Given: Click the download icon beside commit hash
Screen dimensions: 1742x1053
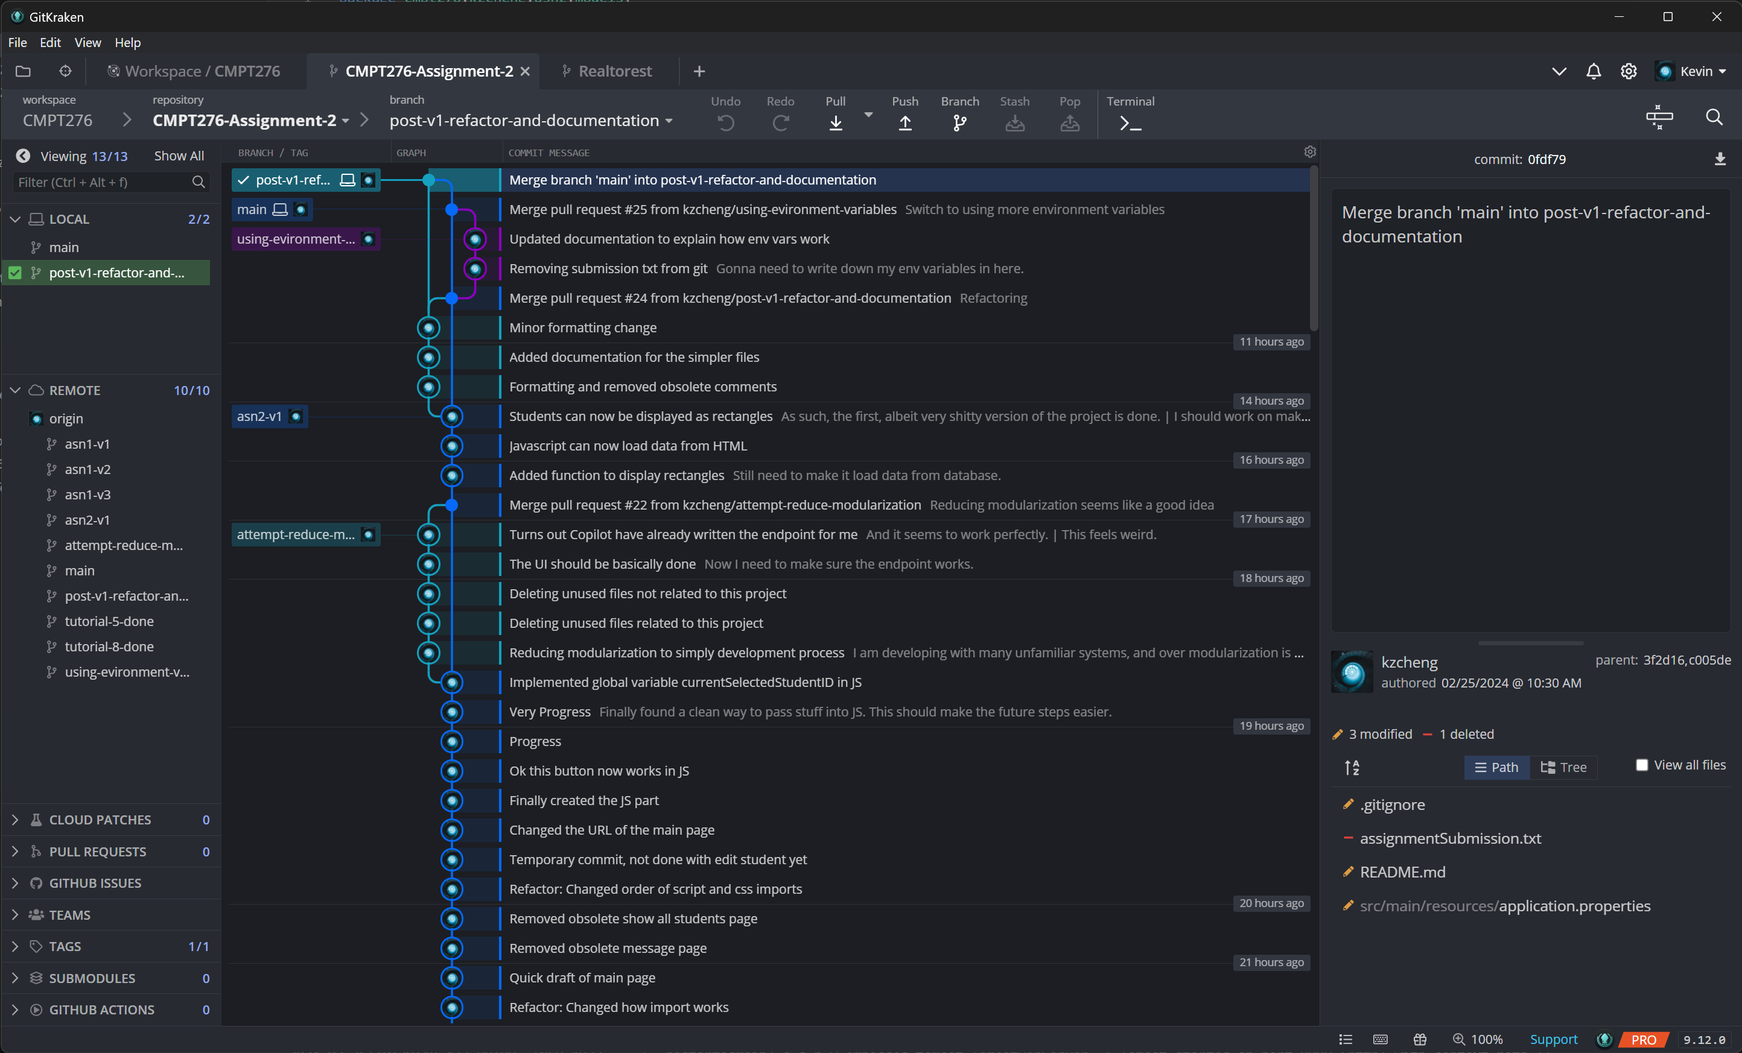Looking at the screenshot, I should 1720,160.
